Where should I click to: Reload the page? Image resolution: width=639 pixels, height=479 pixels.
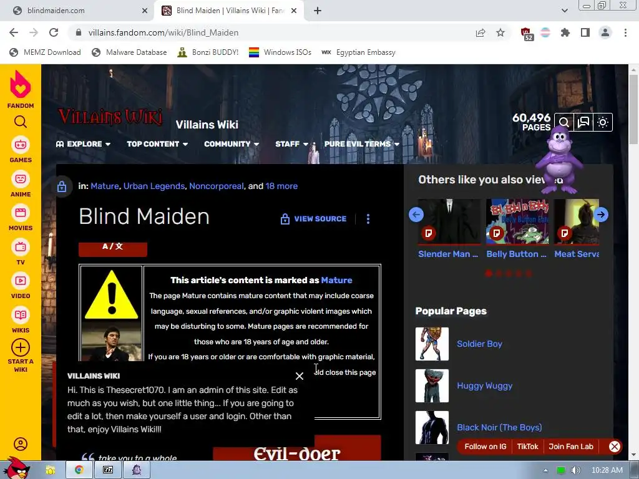pos(54,32)
